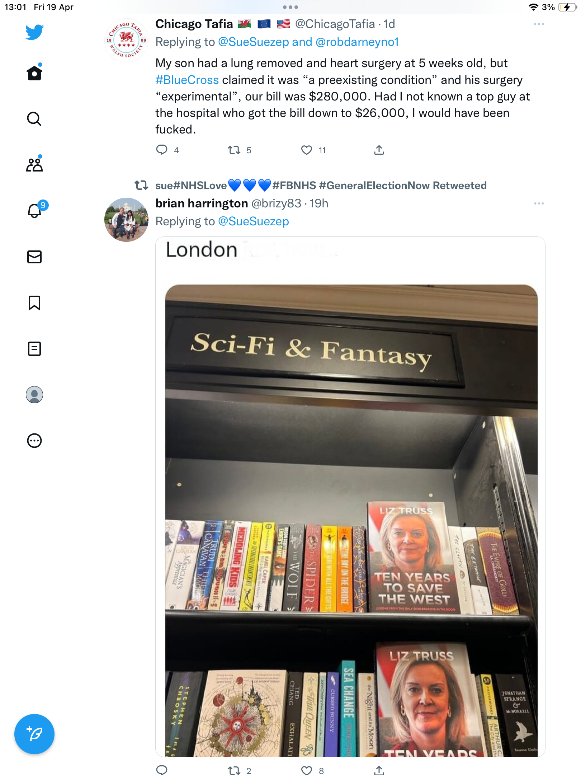
Task: Share Chicago Tafia's tweet
Action: pos(379,150)
